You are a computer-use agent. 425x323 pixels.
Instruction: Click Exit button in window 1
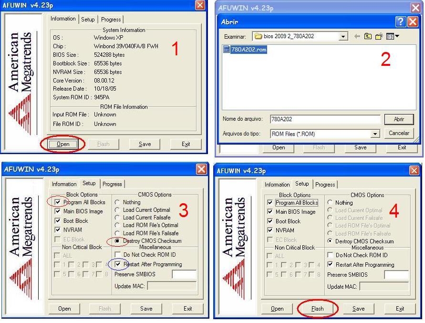tap(186, 144)
